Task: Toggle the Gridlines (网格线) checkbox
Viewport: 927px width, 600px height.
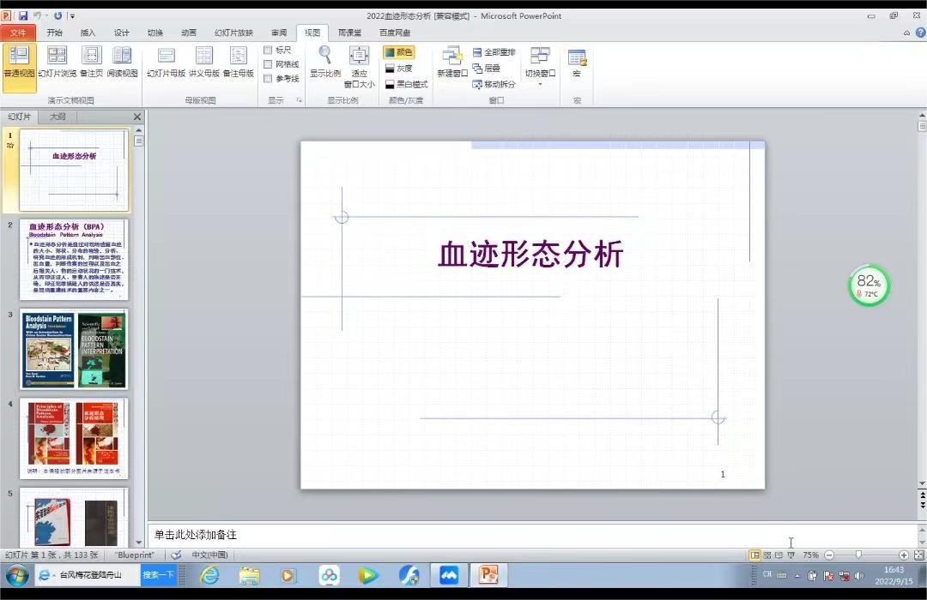Action: click(x=269, y=64)
